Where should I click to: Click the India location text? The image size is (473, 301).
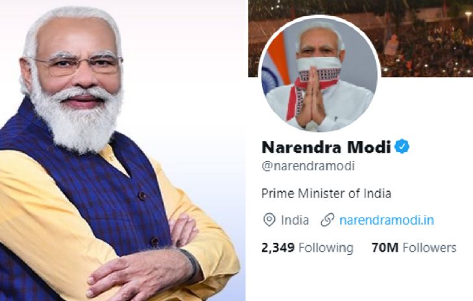click(295, 220)
